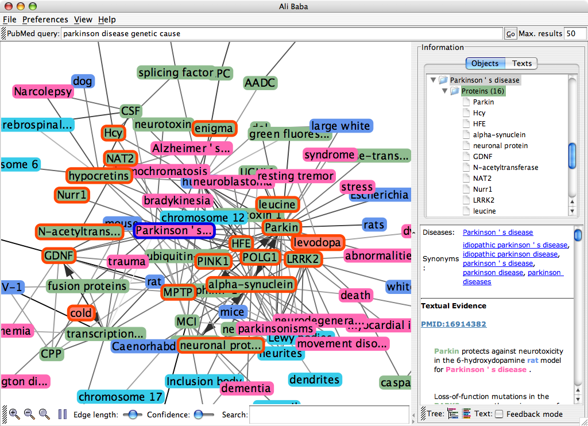Click the Confidence slider handle
The height and width of the screenshot is (426, 588).
[199, 414]
